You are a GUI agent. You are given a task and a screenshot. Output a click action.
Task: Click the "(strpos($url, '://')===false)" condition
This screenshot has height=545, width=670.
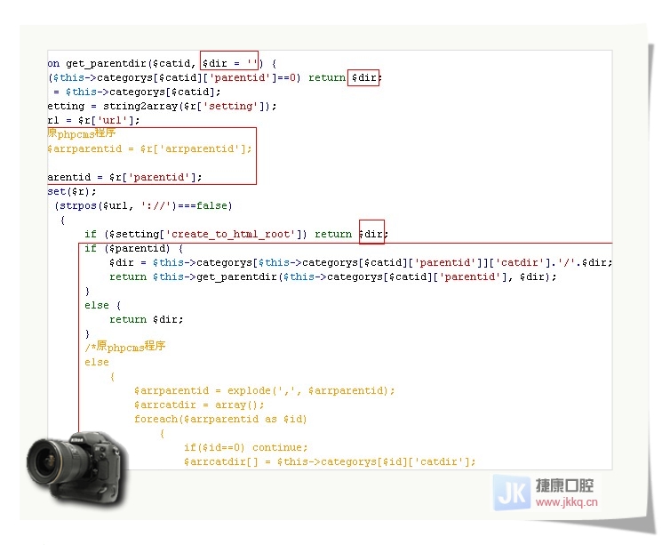click(x=143, y=206)
